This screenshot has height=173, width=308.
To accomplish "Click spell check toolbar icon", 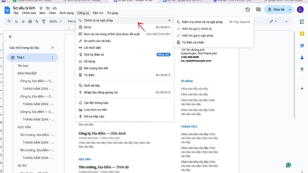I will pyautogui.click(x=37, y=22).
